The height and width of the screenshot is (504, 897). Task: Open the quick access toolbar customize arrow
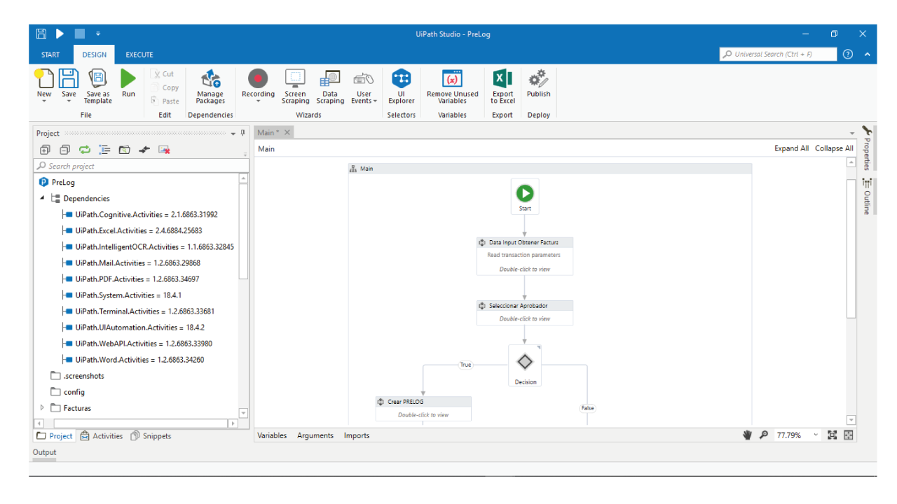(98, 34)
